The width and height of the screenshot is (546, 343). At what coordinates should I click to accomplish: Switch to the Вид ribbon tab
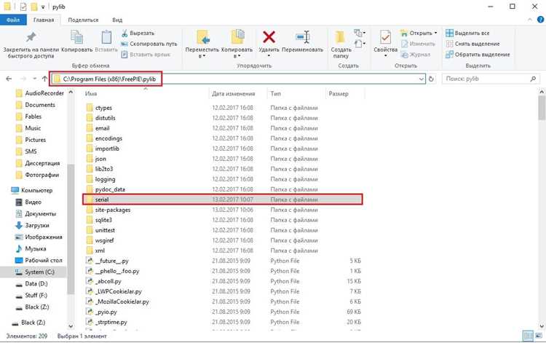(117, 20)
